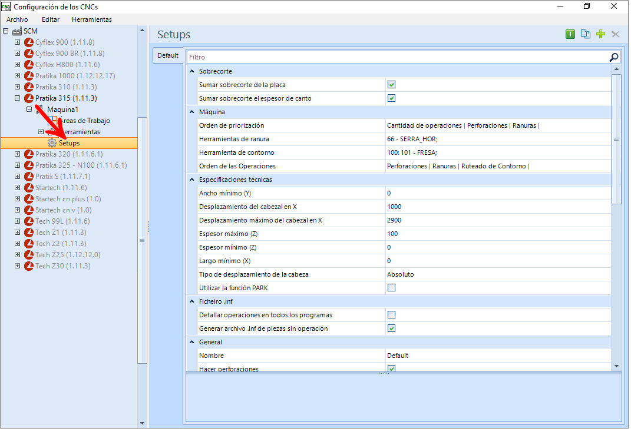Click Orden de las Operaciones value

click(x=498, y=166)
